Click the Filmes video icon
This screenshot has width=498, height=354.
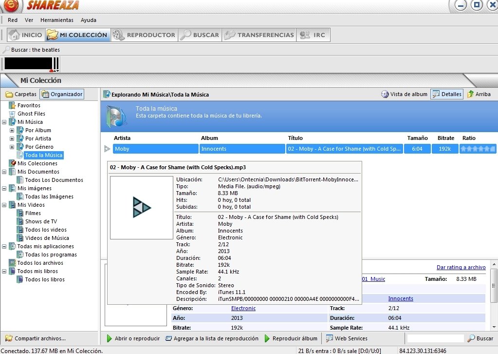point(20,213)
